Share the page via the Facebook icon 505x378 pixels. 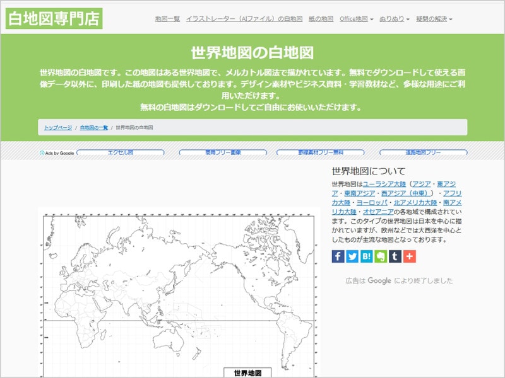coord(337,256)
